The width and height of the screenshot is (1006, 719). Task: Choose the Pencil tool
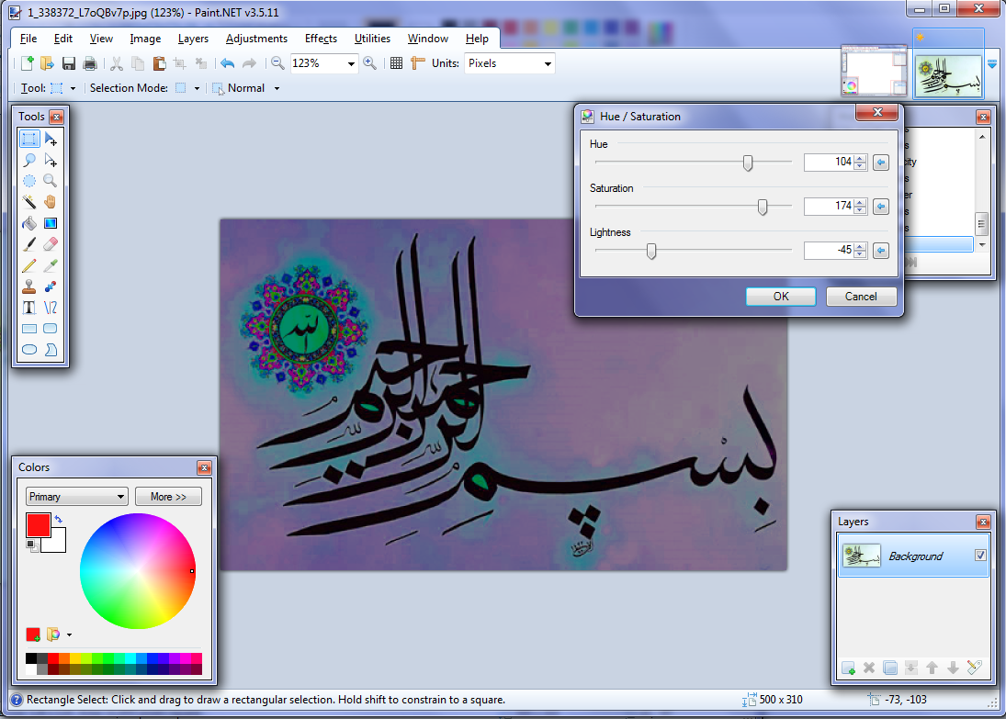click(28, 265)
